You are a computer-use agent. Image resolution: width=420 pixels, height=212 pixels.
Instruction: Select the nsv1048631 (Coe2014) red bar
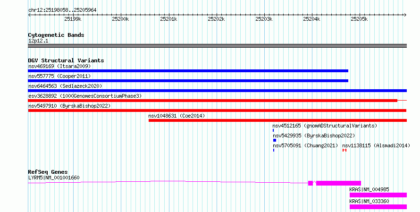(x=277, y=120)
